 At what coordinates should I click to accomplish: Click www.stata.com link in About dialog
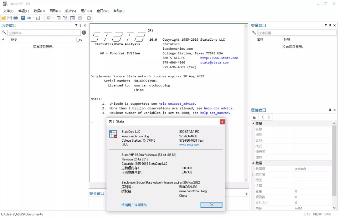pos(189,145)
